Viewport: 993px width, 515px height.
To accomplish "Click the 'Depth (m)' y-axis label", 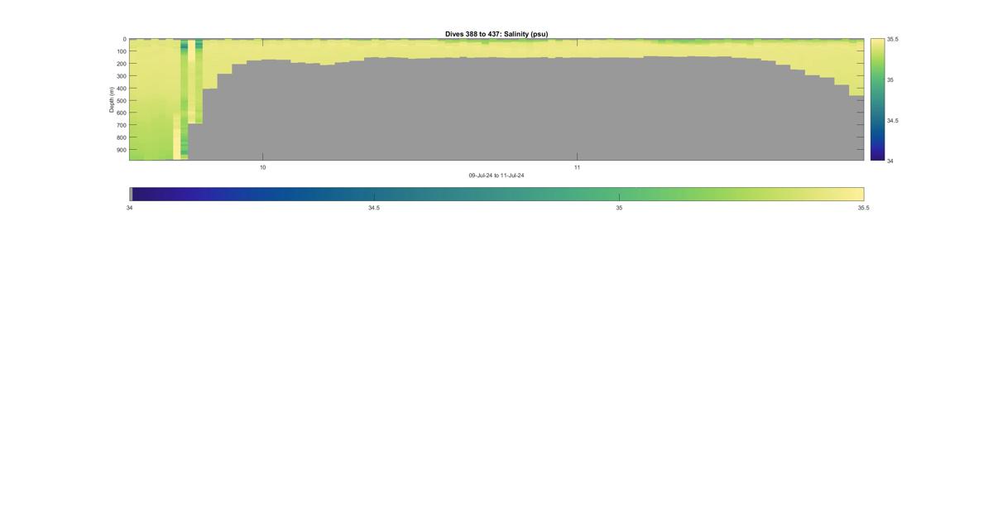I will [111, 99].
